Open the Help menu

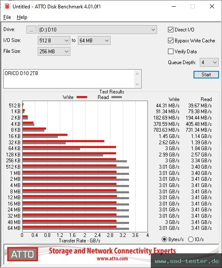22,17
